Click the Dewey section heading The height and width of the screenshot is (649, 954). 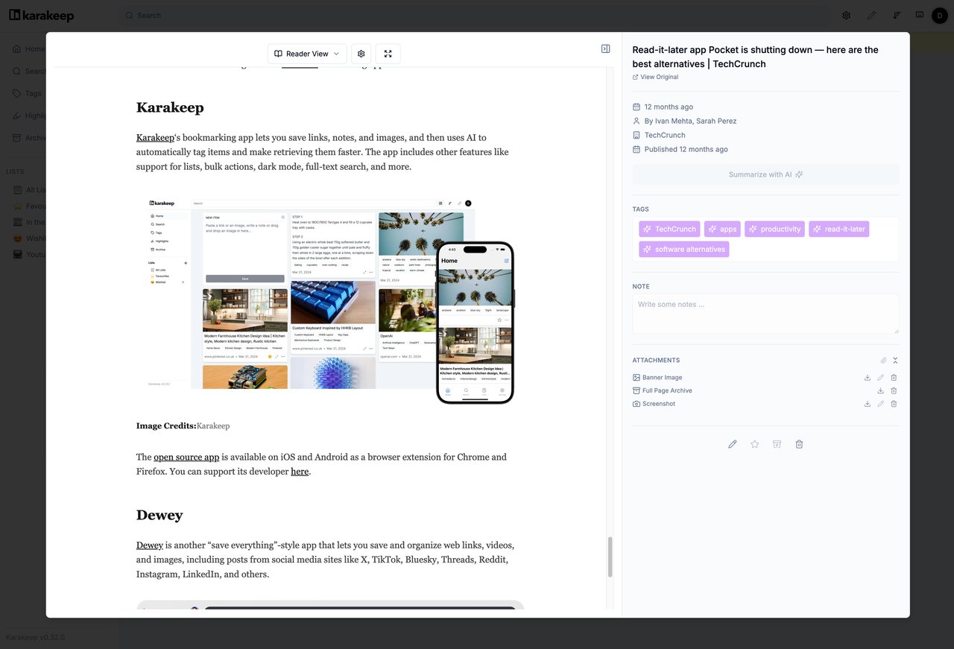point(159,515)
